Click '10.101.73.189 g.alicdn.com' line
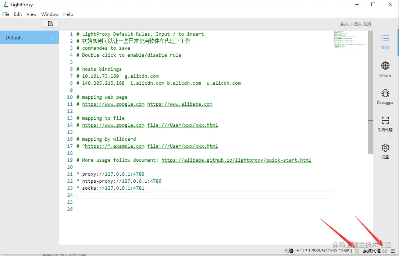 click(x=118, y=76)
